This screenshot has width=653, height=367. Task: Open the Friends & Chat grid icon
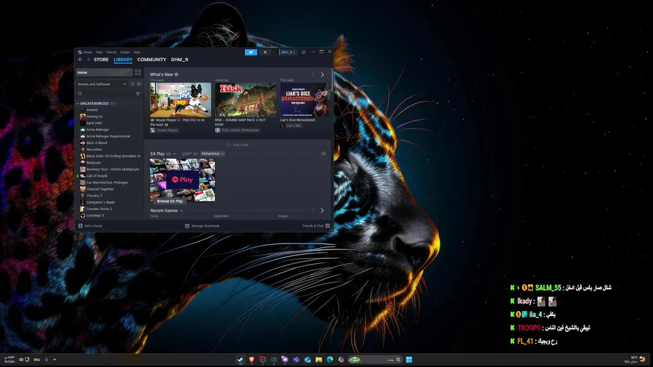(328, 226)
